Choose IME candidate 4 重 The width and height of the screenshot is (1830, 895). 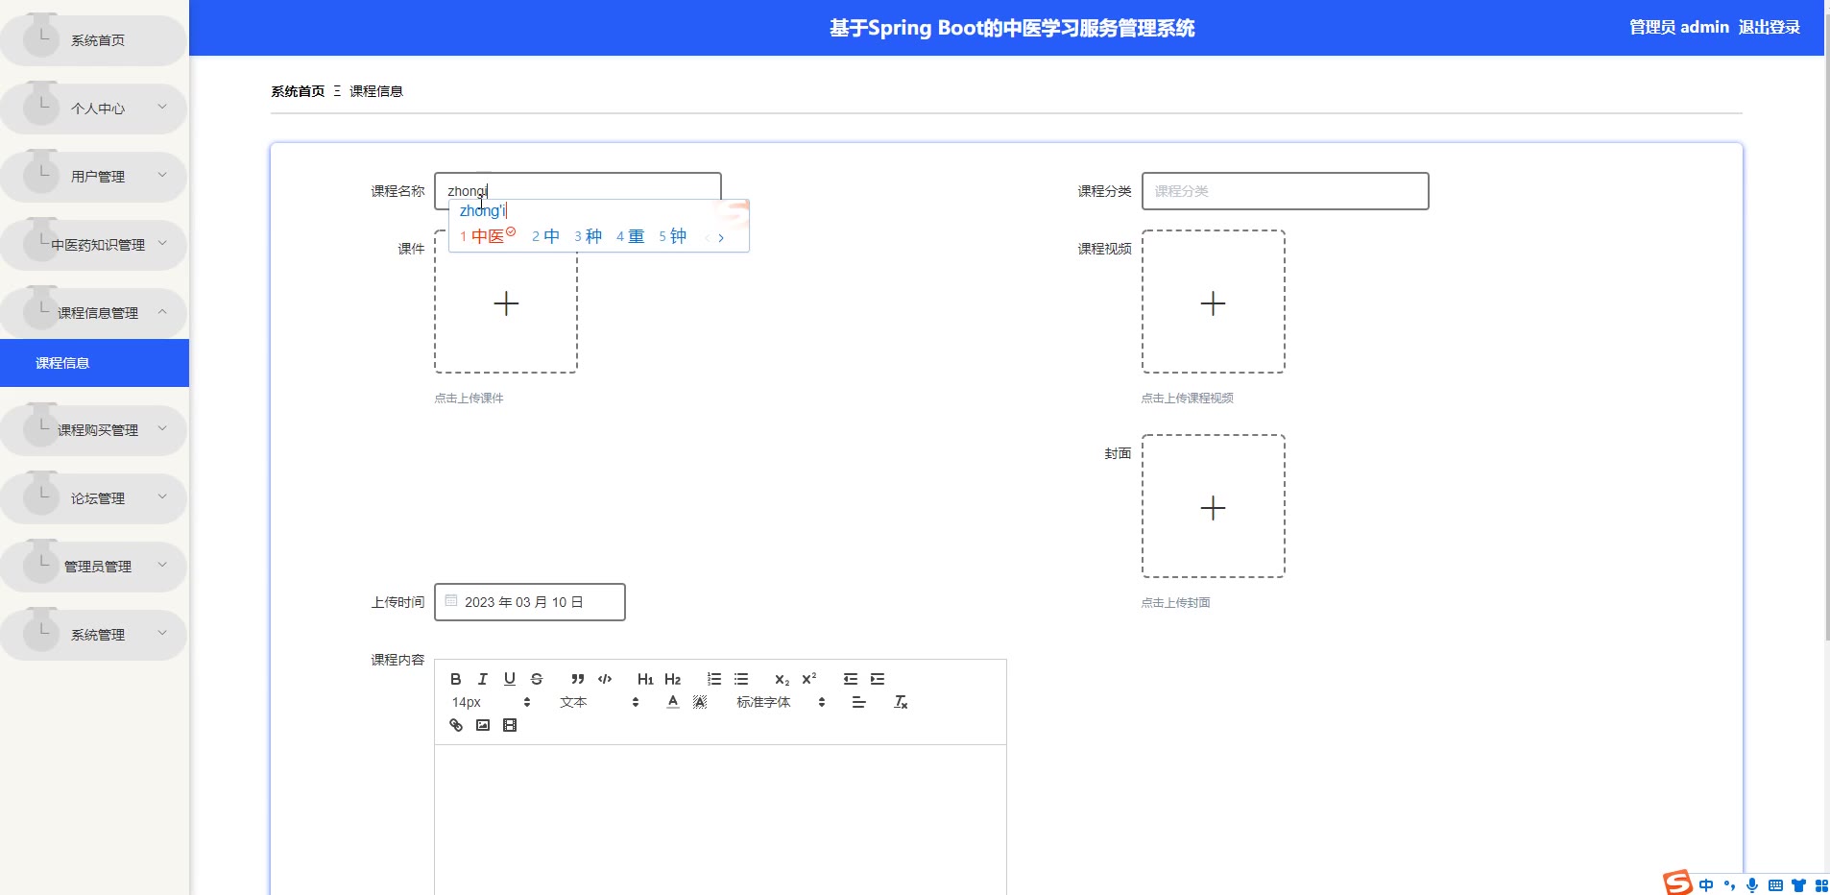[630, 236]
